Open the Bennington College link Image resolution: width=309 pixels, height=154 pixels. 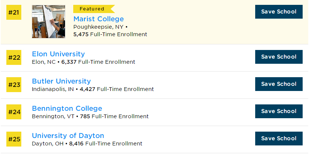coord(67,109)
